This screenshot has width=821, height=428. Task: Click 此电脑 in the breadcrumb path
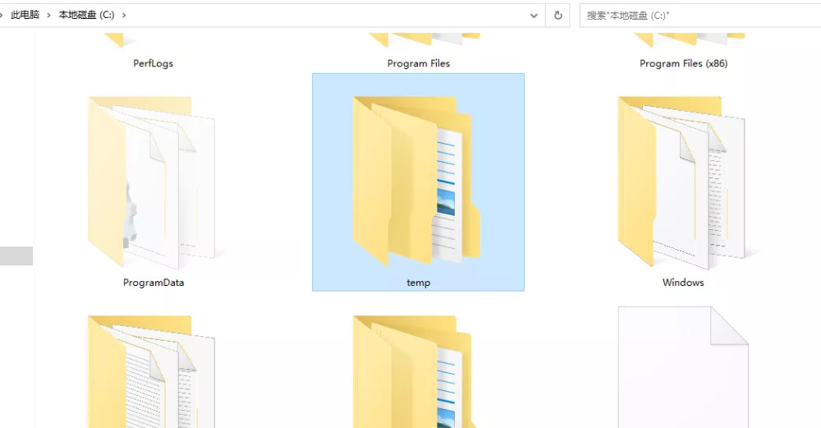coord(25,15)
